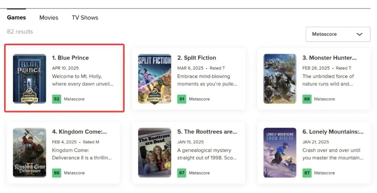Open the Metascore sort dropdown
The height and width of the screenshot is (193, 377).
click(338, 34)
